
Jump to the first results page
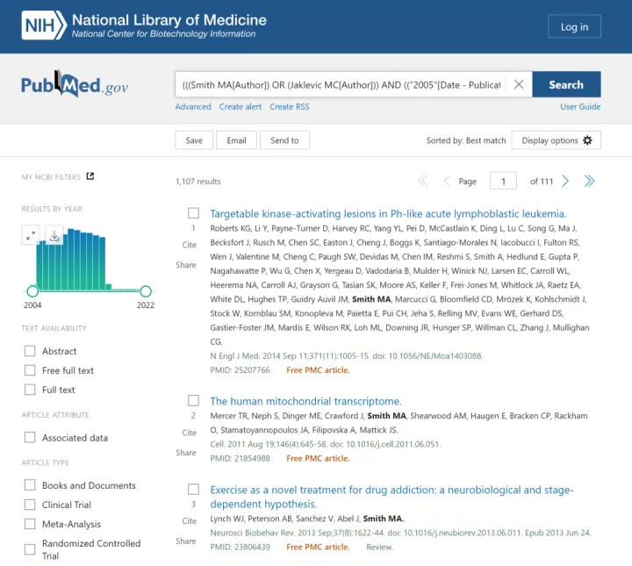point(423,181)
